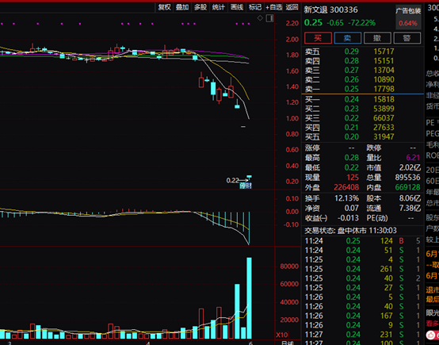Click the 量比 value 6.21

coord(413,158)
